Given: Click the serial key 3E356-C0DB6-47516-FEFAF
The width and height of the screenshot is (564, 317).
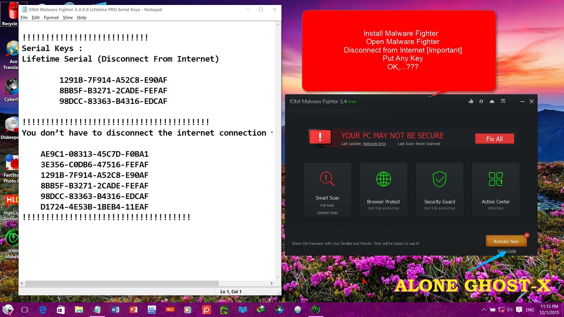Looking at the screenshot, I should (x=94, y=165).
